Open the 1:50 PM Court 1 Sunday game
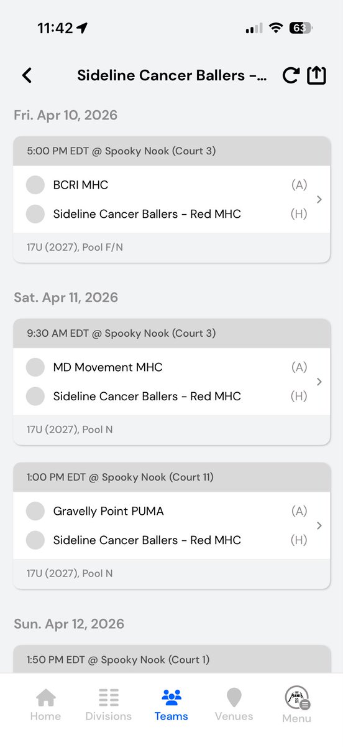This screenshot has width=343, height=747. [171, 659]
